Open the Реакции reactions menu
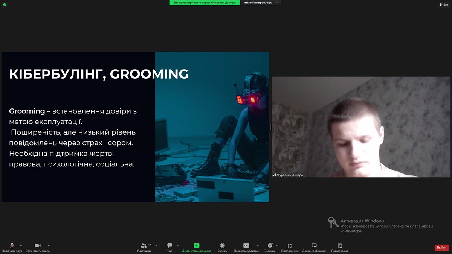The height and width of the screenshot is (254, 452). click(x=270, y=246)
